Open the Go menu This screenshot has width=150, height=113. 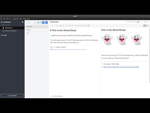pyautogui.click(x=11, y=19)
